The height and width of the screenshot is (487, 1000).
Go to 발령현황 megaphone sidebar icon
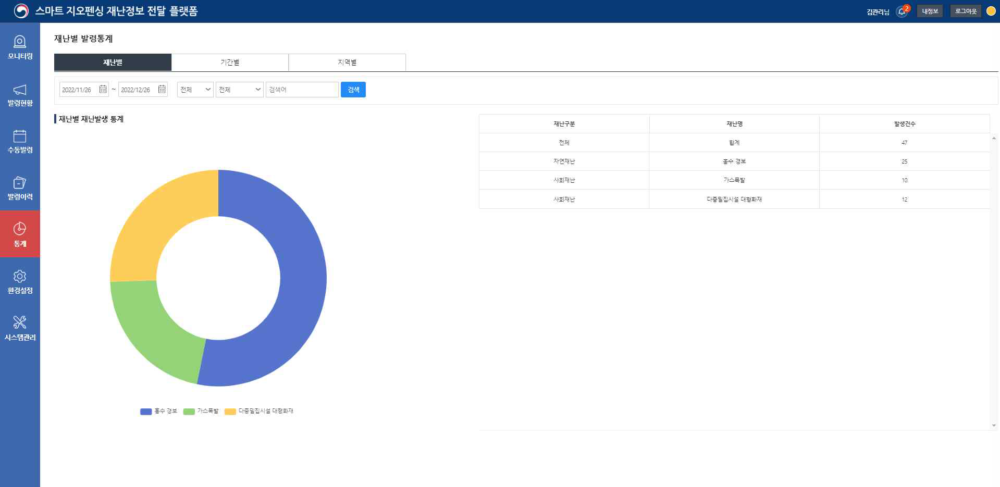coord(20,90)
